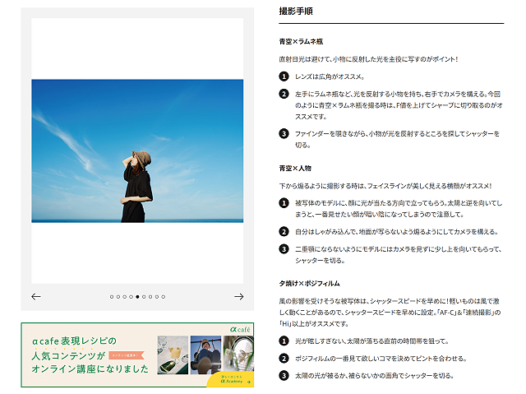Select the second carousel pagination dot
526x394 pixels.
pyautogui.click(x=118, y=296)
